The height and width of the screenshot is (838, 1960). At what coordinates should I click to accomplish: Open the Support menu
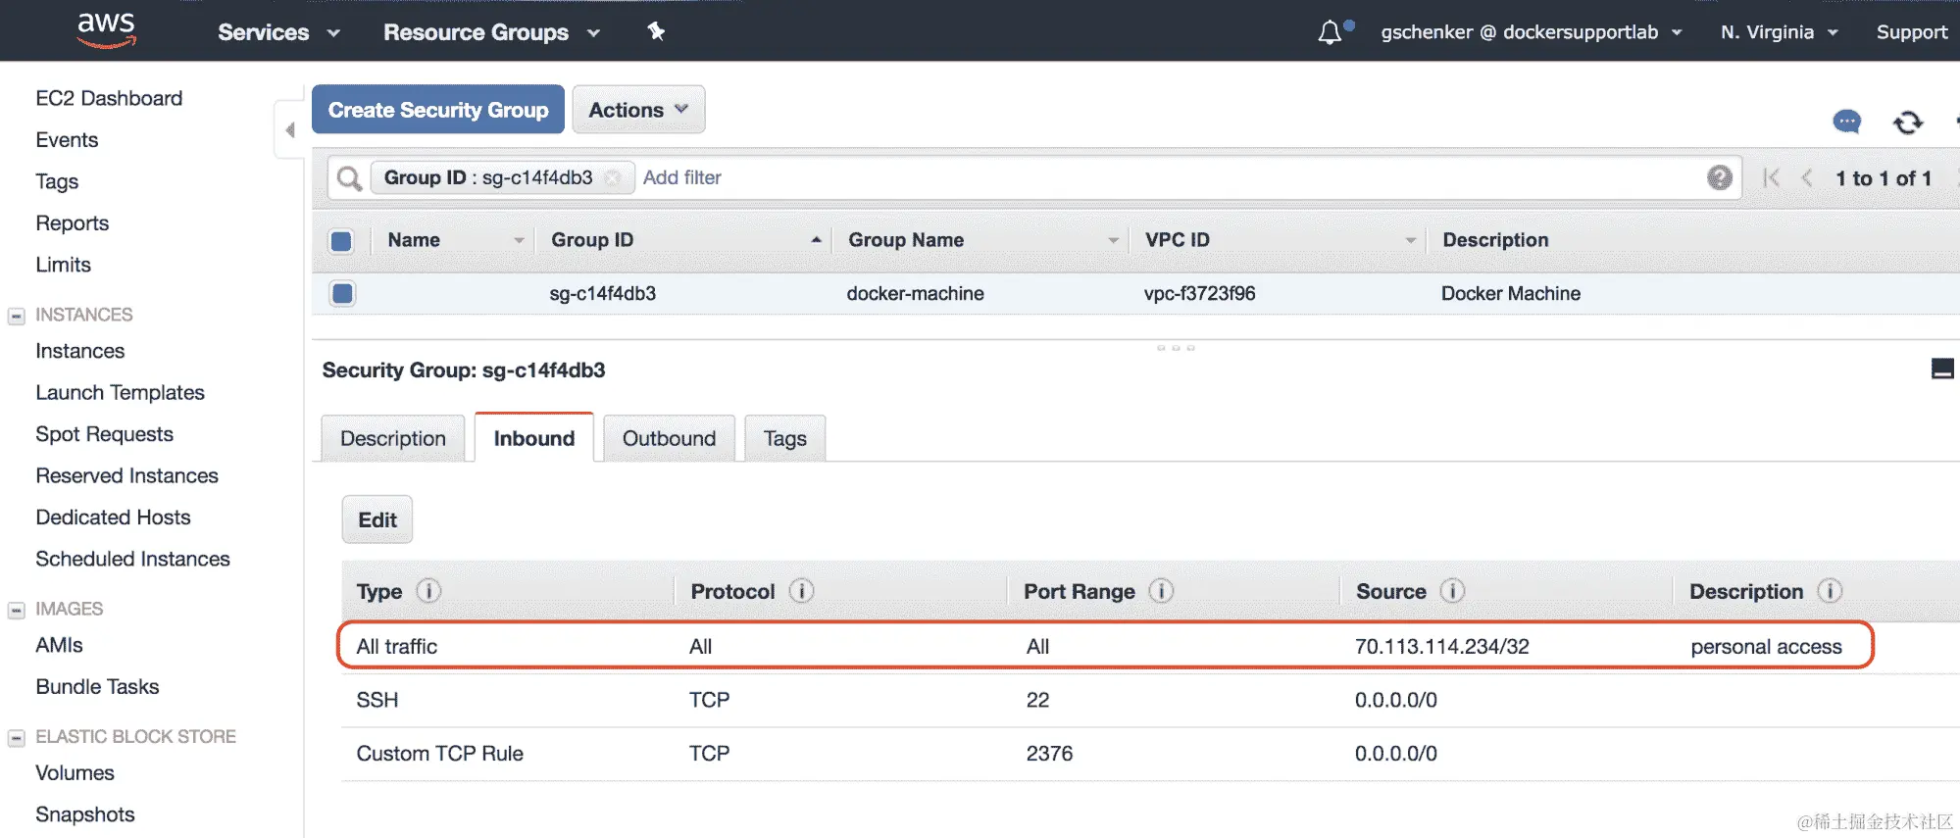1911,32
